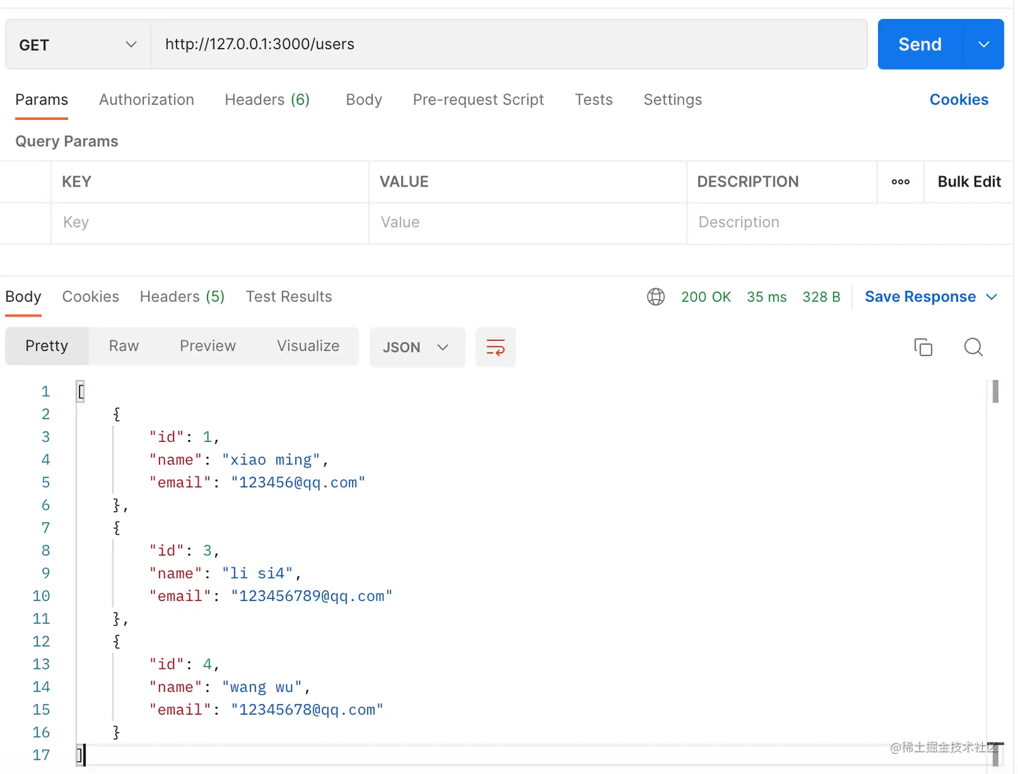Click the "123456@qq.com" email value
This screenshot has height=774, width=1018.
(298, 483)
